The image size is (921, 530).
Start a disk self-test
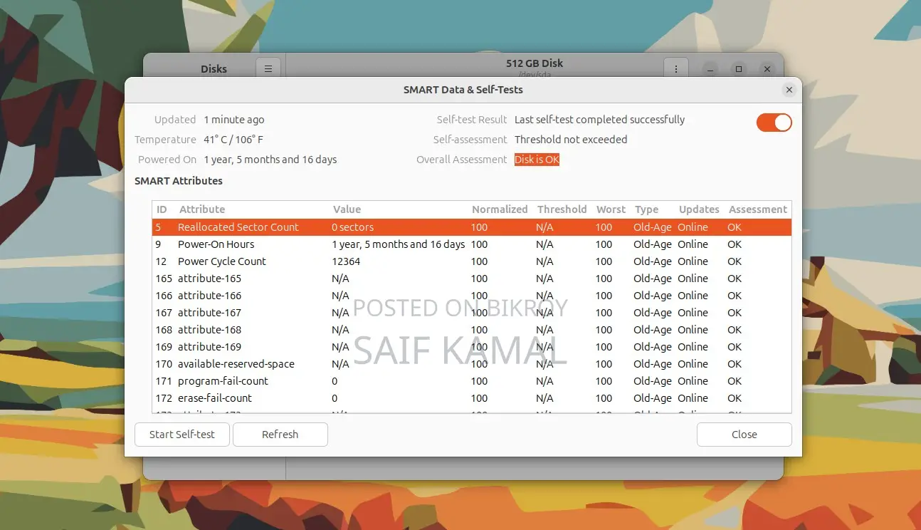point(182,435)
